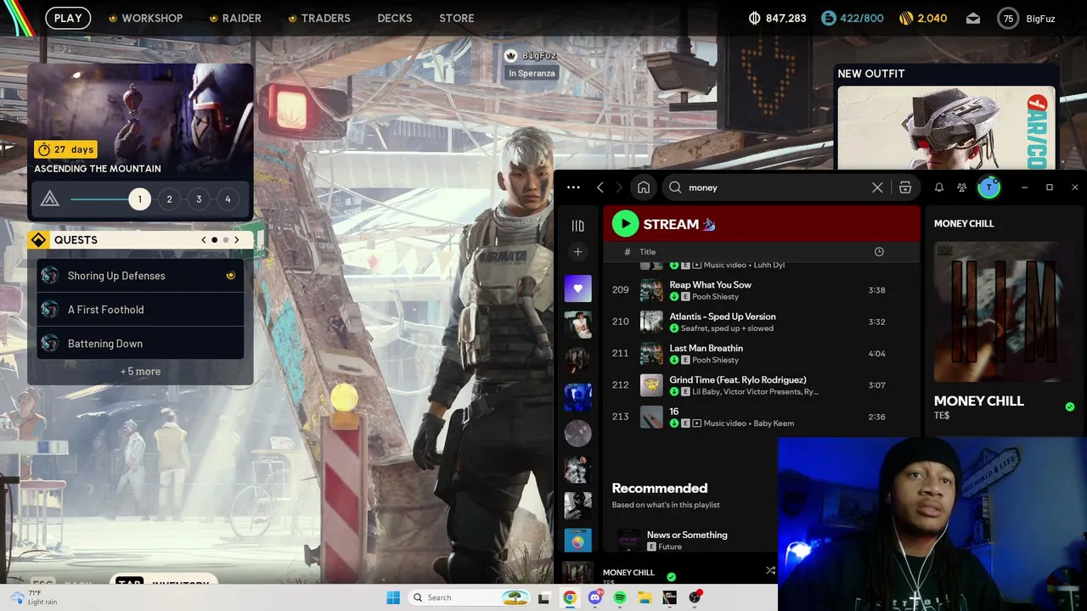Click the Spotify search input field
This screenshot has height=611, width=1087.
click(x=777, y=188)
